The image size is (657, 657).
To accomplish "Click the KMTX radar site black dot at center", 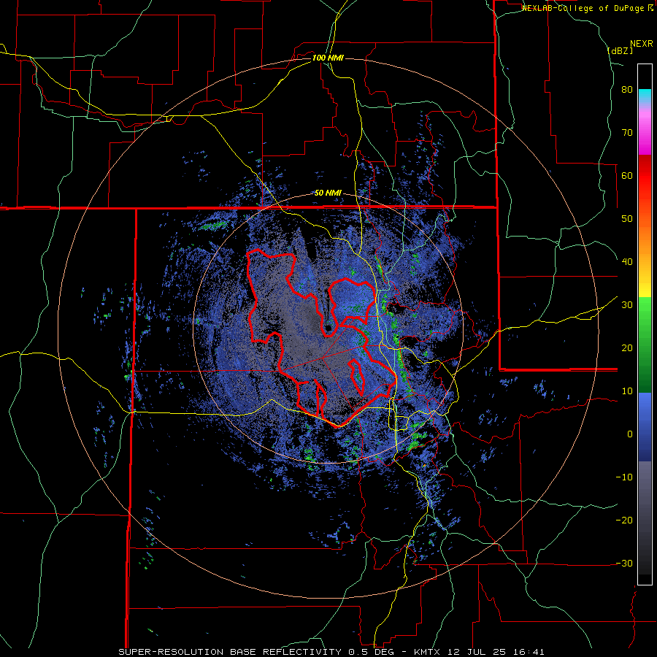I will (328, 328).
